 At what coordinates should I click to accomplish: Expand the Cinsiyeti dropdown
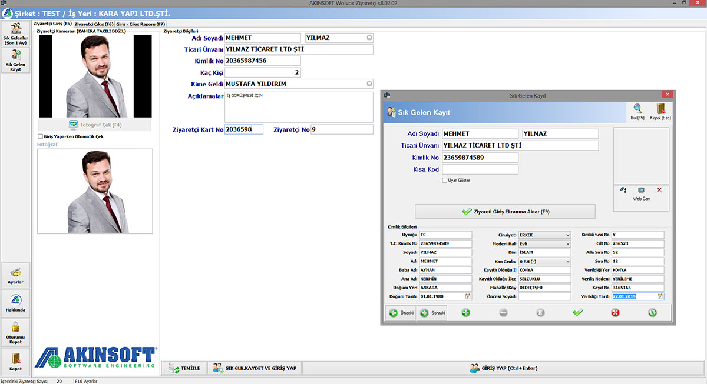567,235
